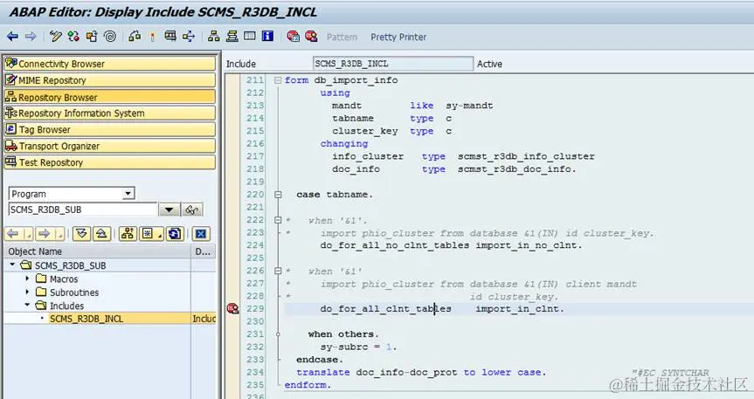Show the Display Object List icon
The height and width of the screenshot is (399, 754).
pos(213,37)
